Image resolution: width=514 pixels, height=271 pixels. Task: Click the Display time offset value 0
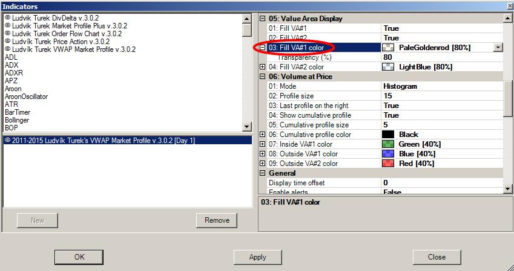[441, 183]
